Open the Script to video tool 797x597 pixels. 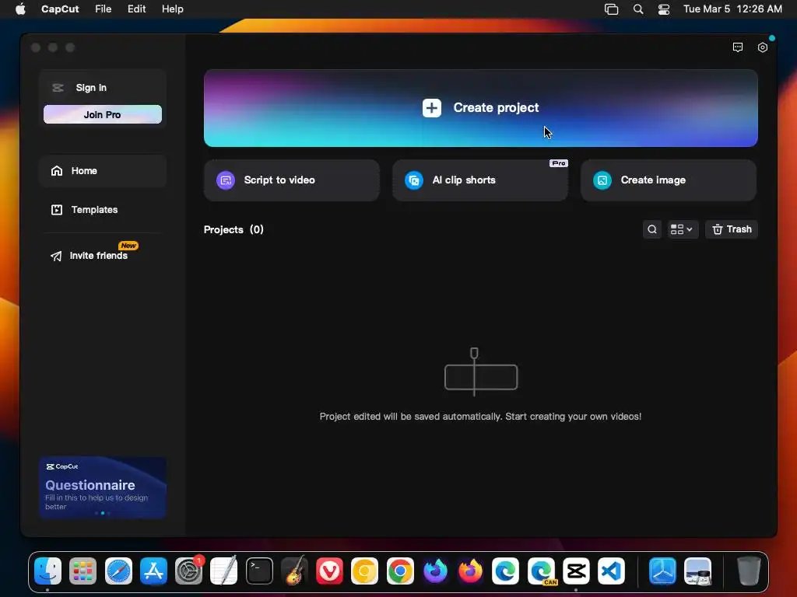pos(291,180)
